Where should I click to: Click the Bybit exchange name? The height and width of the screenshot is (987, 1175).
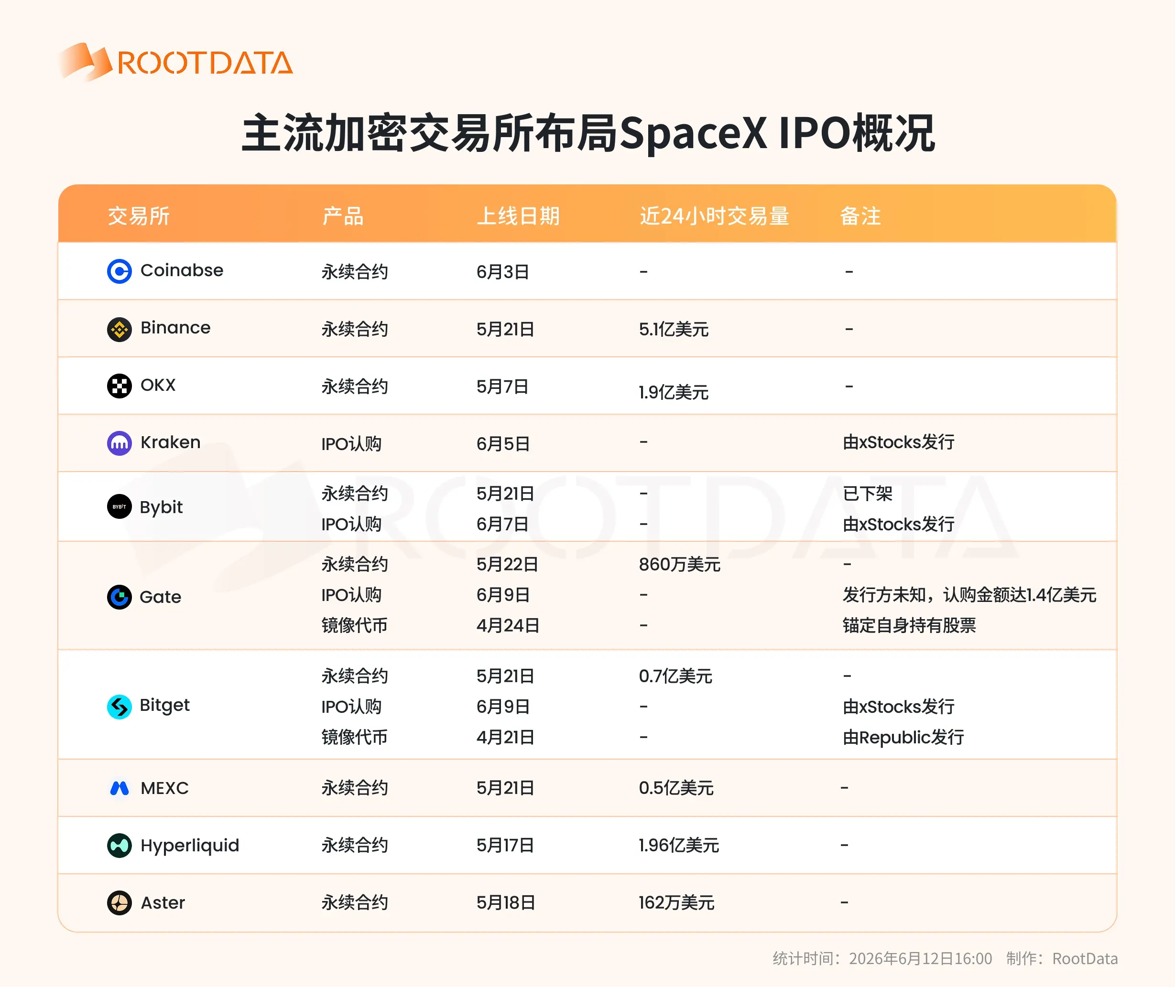[161, 507]
